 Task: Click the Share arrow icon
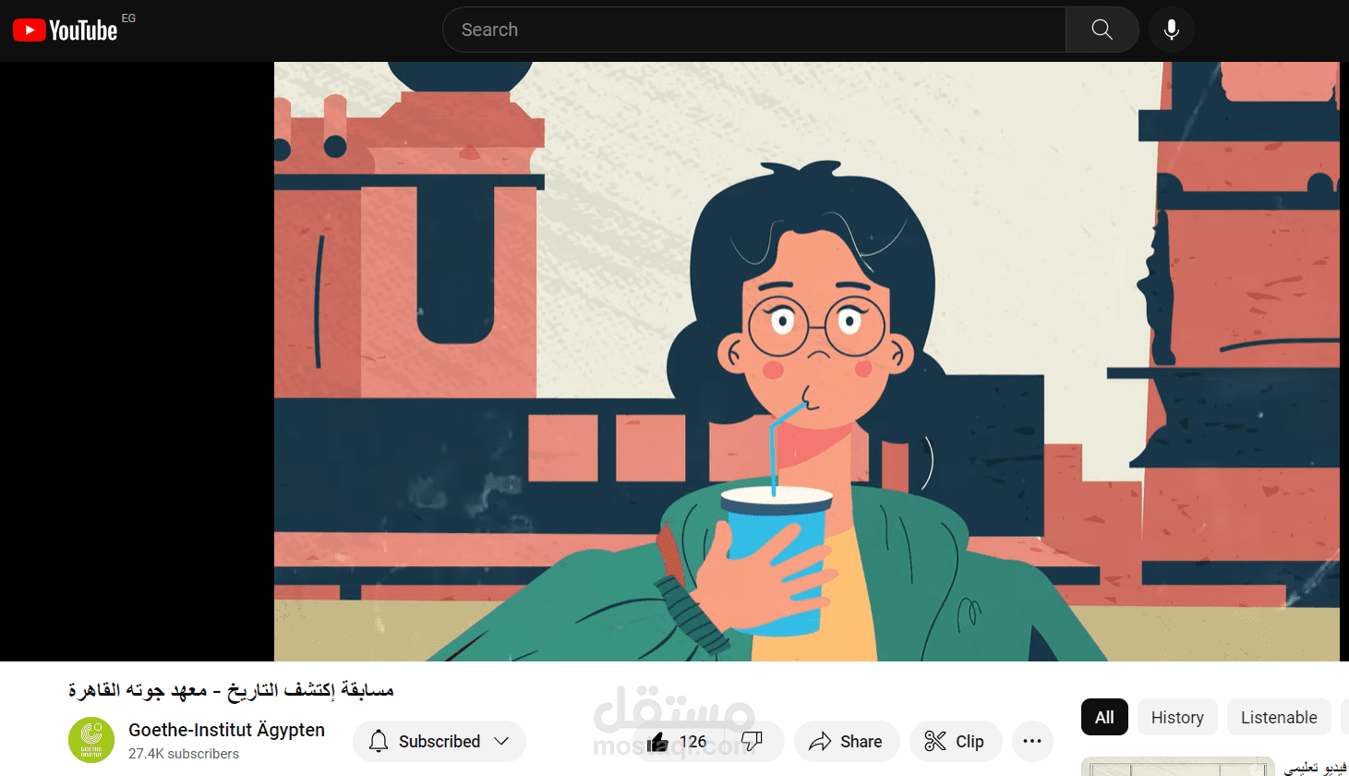click(x=820, y=741)
